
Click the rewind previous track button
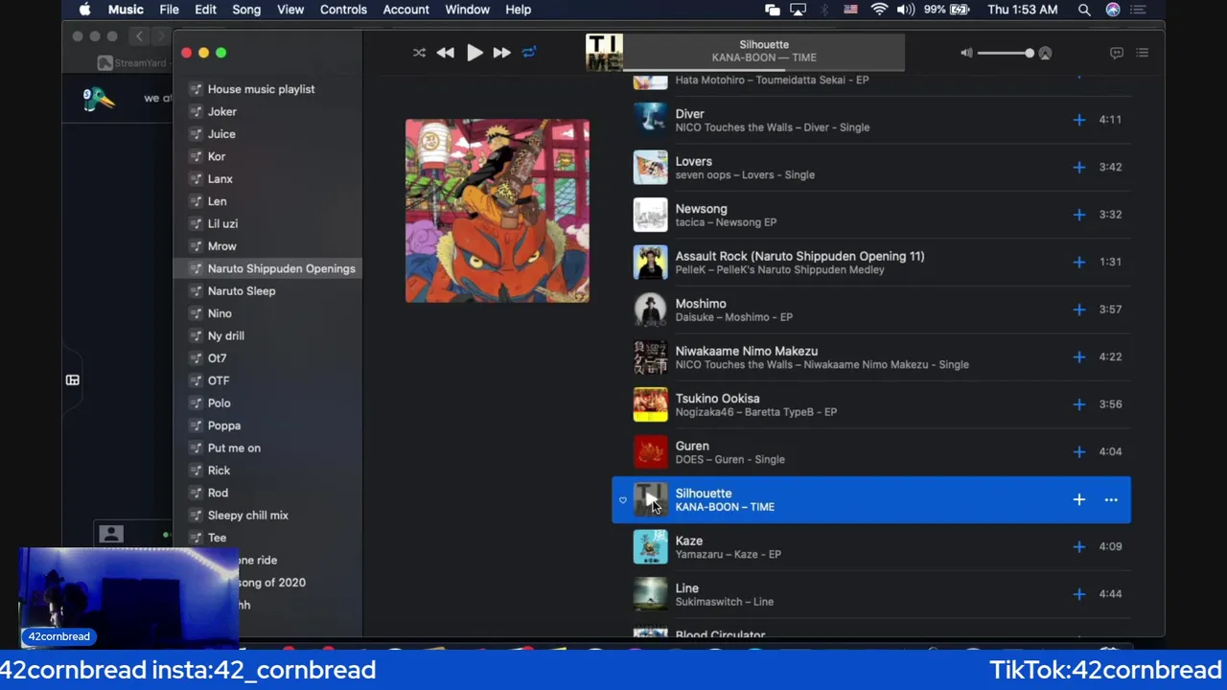pyautogui.click(x=446, y=53)
